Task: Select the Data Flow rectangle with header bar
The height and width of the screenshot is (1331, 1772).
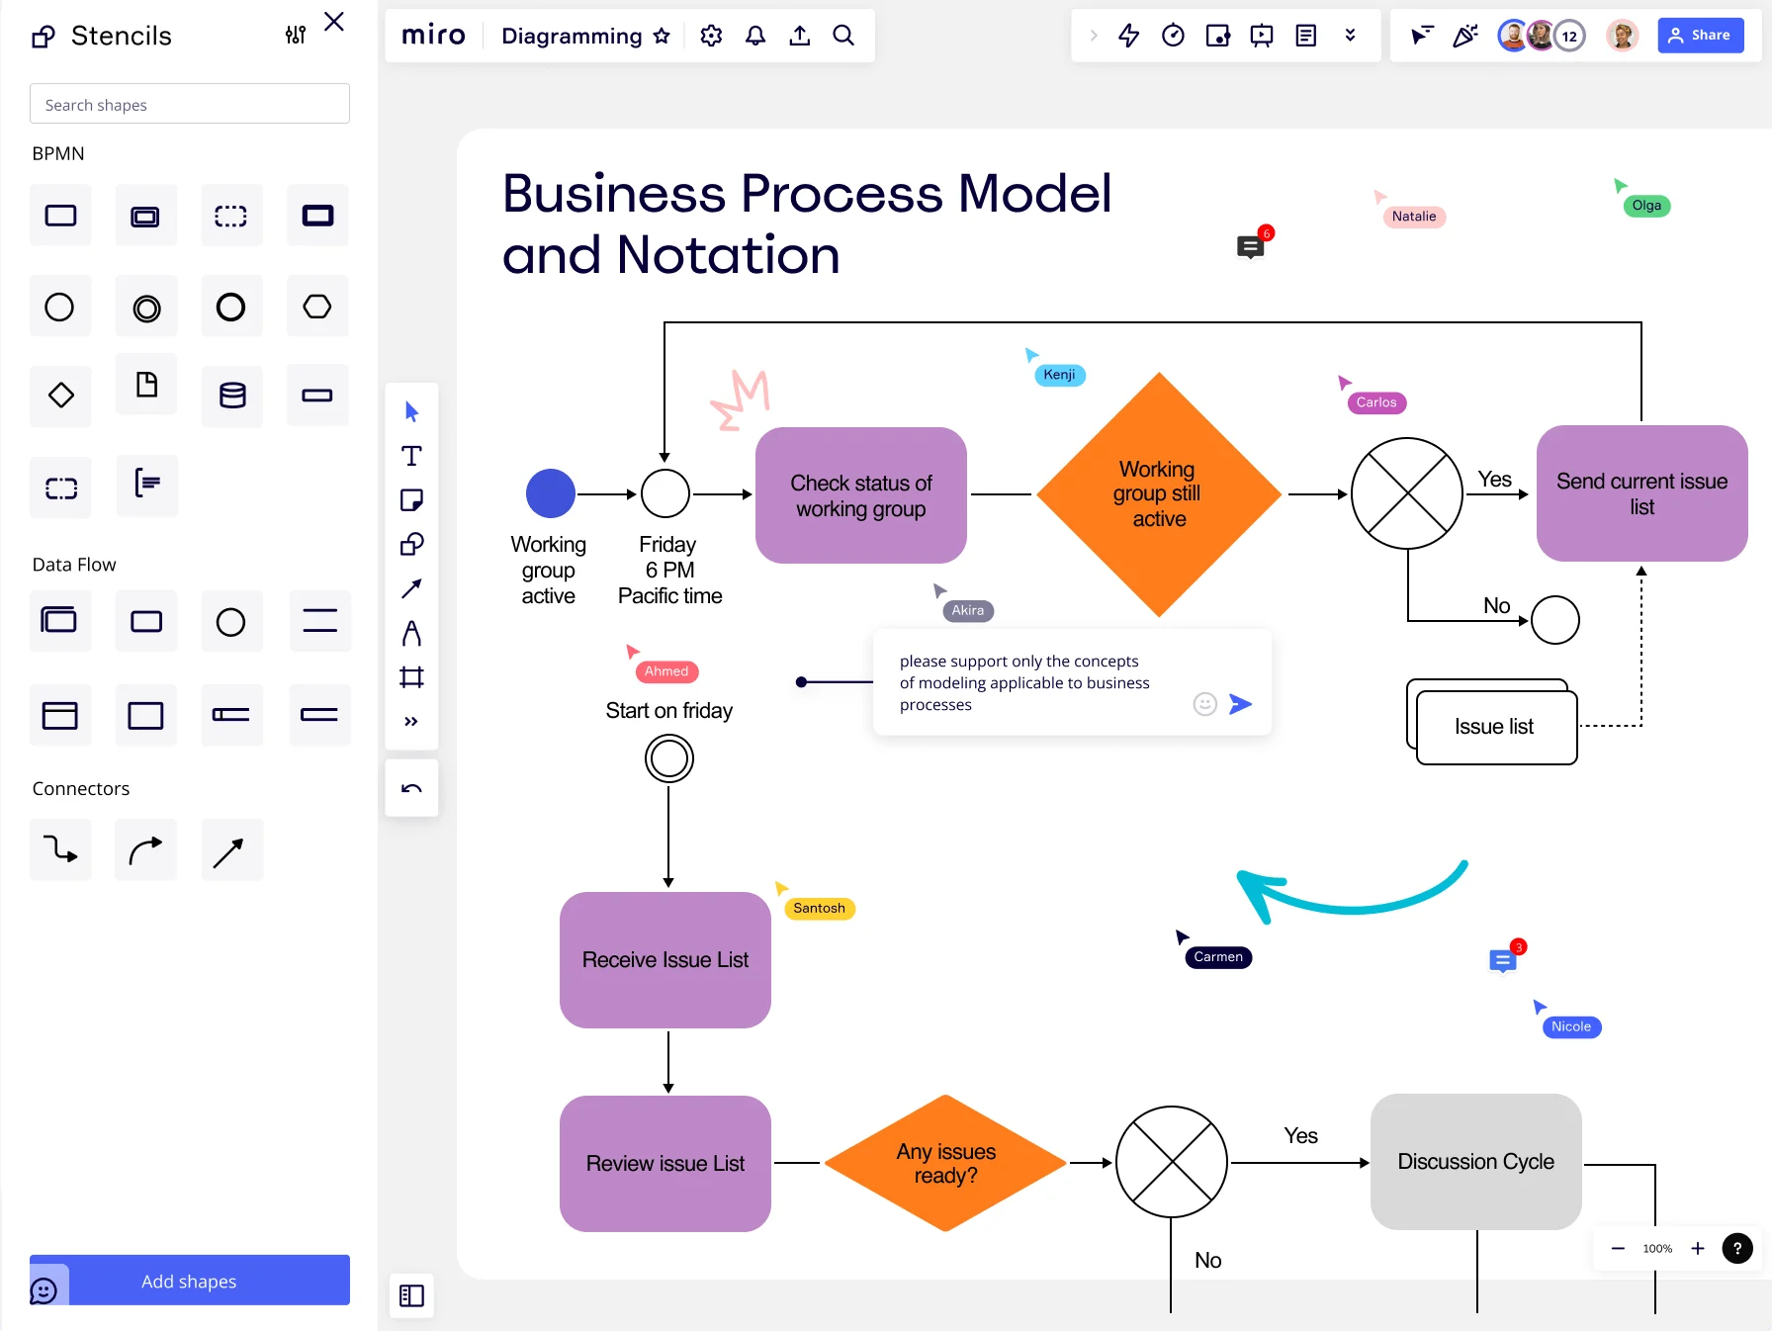Action: click(x=60, y=715)
